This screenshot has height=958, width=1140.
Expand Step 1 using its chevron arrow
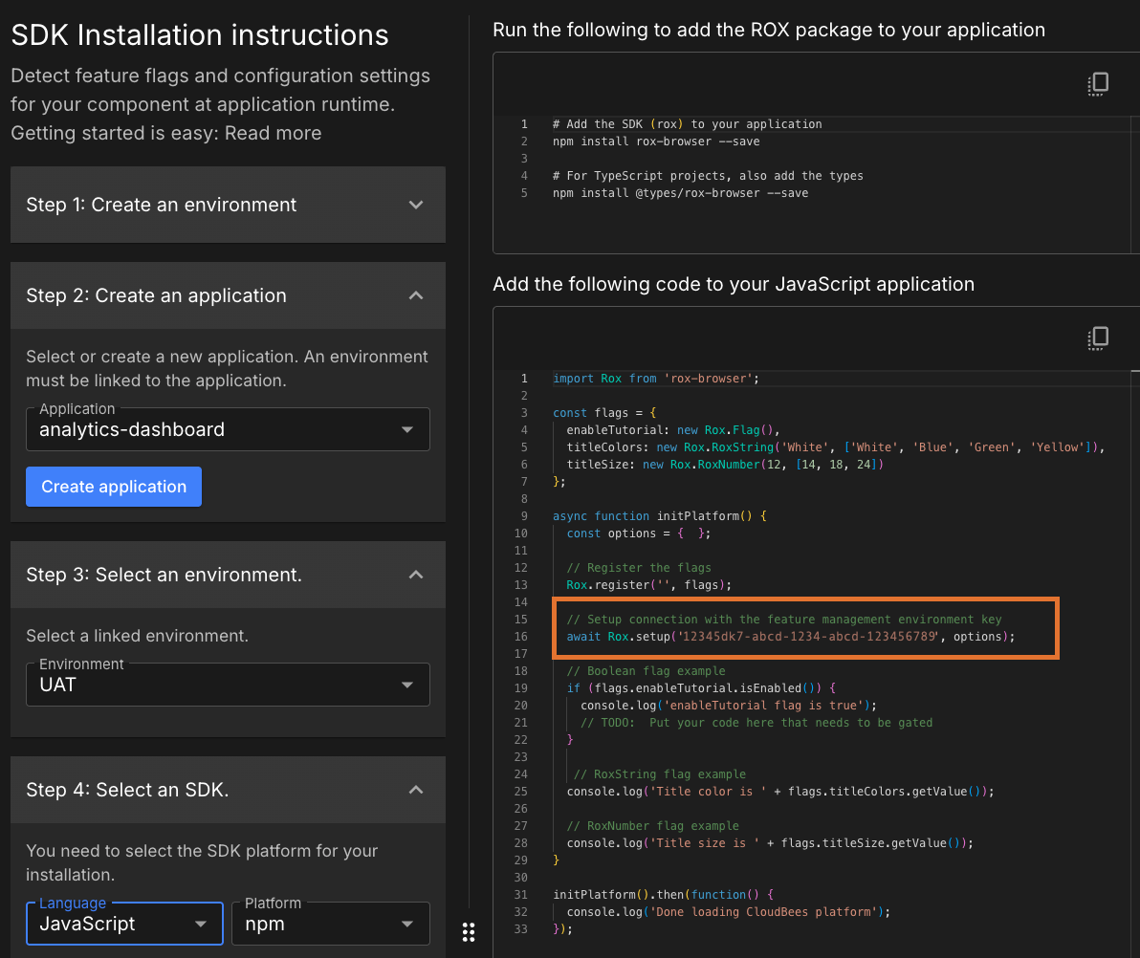tap(416, 205)
